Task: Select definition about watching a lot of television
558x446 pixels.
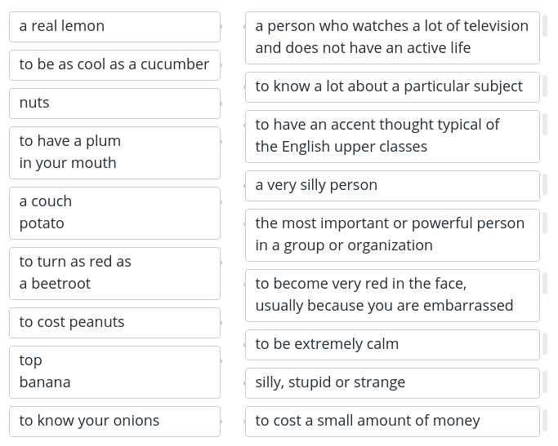Action: pyautogui.click(x=392, y=38)
